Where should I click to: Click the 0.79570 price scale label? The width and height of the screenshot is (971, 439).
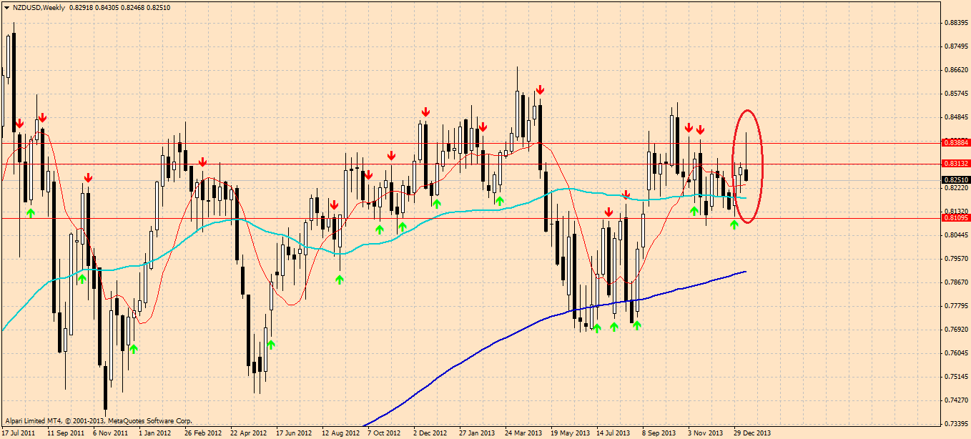956,259
